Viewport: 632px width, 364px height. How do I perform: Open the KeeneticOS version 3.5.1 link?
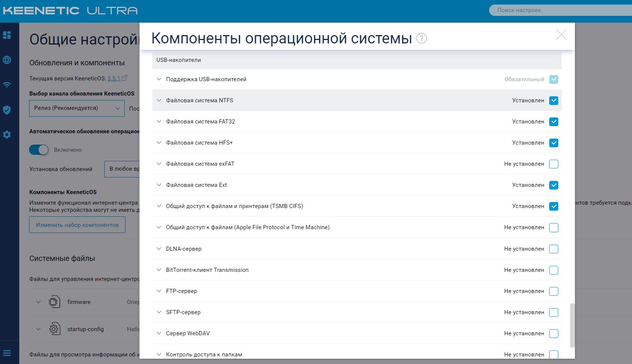113,79
